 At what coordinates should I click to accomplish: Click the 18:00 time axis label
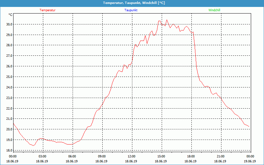pos(191,156)
